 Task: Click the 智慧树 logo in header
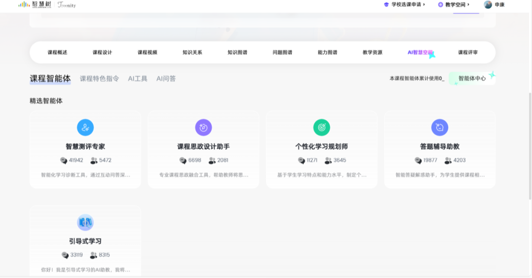point(34,5)
